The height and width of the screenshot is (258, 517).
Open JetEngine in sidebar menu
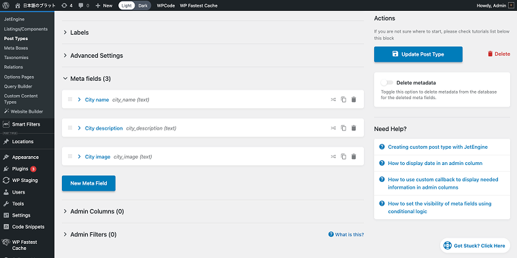(x=14, y=20)
